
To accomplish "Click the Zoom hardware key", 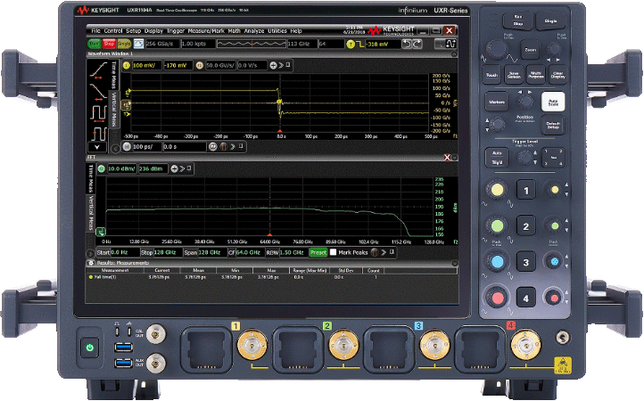I will (530, 50).
